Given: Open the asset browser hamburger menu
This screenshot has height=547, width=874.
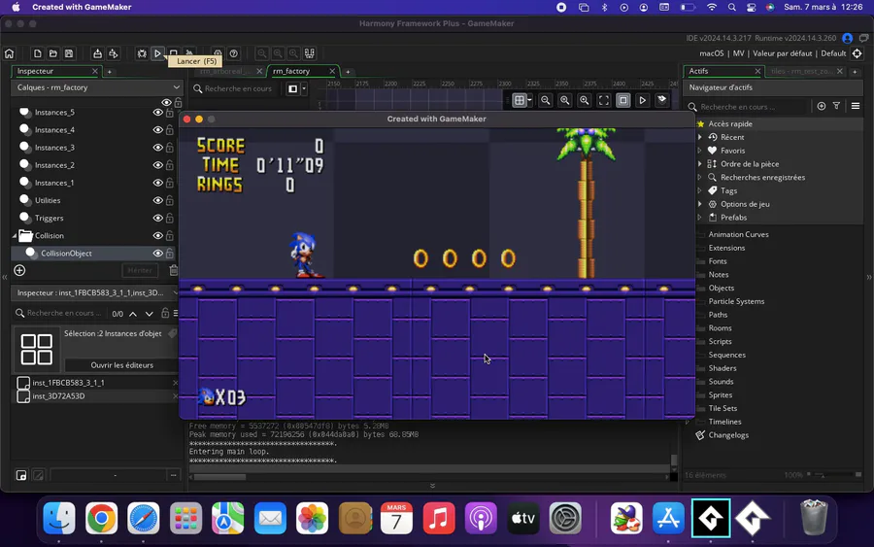Looking at the screenshot, I should point(856,106).
